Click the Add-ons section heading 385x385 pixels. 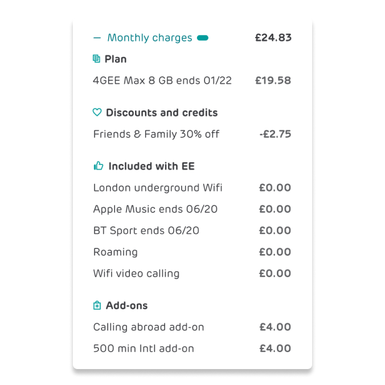tap(126, 306)
